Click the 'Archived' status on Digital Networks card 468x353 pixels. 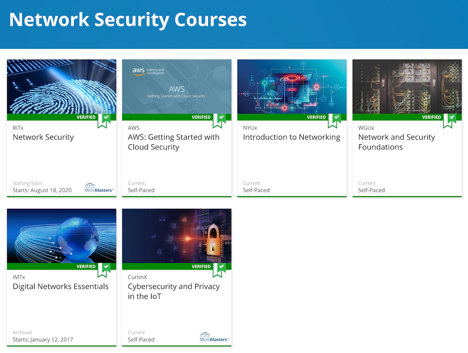click(x=22, y=332)
